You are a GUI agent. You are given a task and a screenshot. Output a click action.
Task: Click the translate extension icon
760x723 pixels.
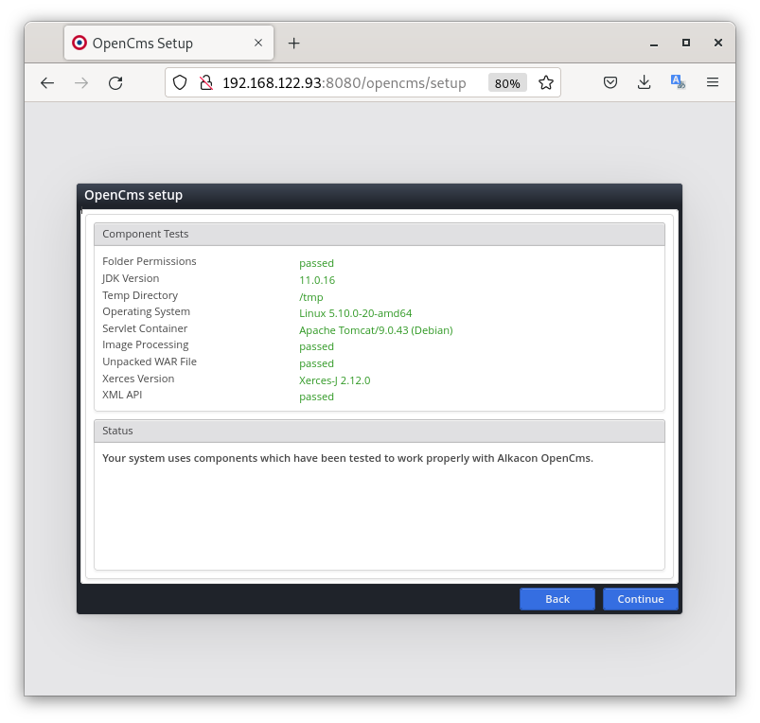click(678, 83)
